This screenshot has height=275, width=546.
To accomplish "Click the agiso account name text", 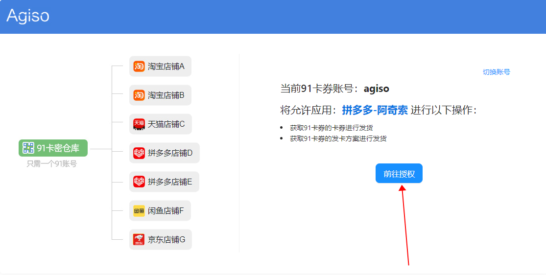I will click(377, 89).
